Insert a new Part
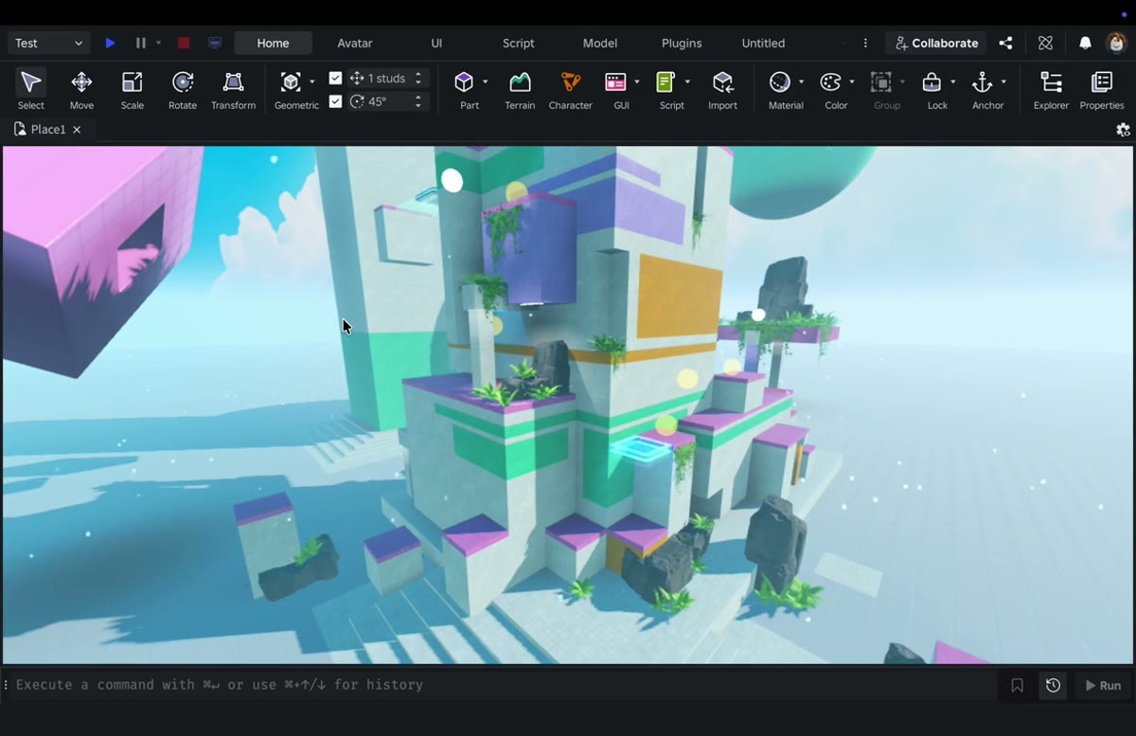 pyautogui.click(x=464, y=82)
